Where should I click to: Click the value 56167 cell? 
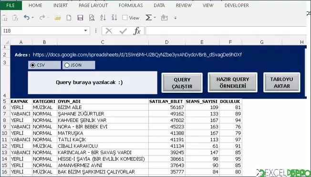tap(166, 107)
